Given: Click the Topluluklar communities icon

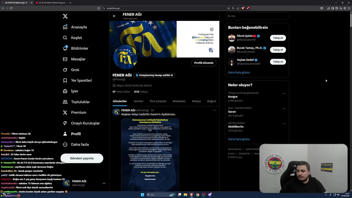Looking at the screenshot, I should [65, 102].
